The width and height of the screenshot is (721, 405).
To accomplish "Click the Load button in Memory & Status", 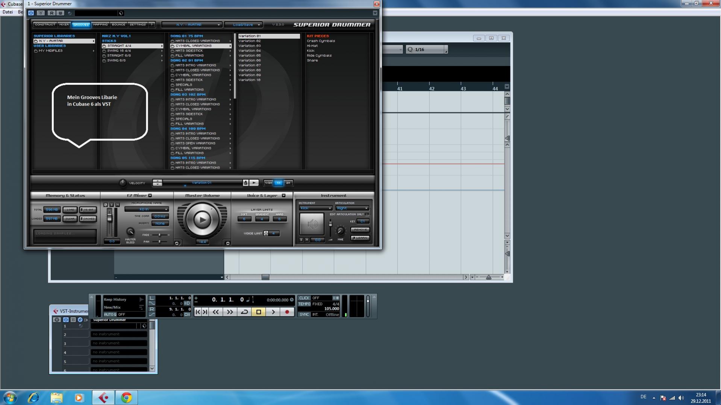I will 70,210.
